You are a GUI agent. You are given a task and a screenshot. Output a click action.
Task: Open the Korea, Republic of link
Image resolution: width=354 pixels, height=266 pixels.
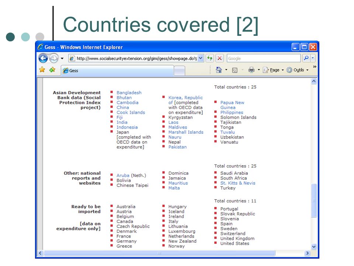click(185, 100)
